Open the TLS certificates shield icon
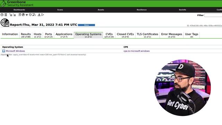This screenshot has height=125, width=222. coord(30,15)
